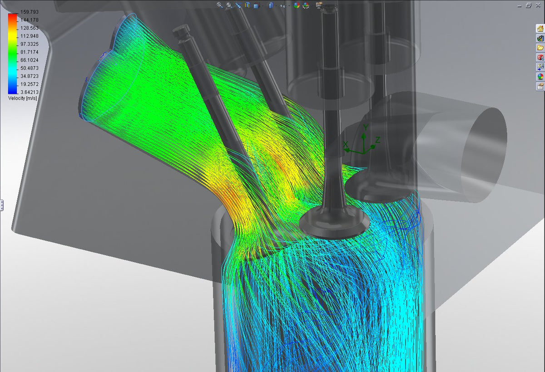
Task: Expand the view orientation dropdown arrow
Action: click(263, 5)
